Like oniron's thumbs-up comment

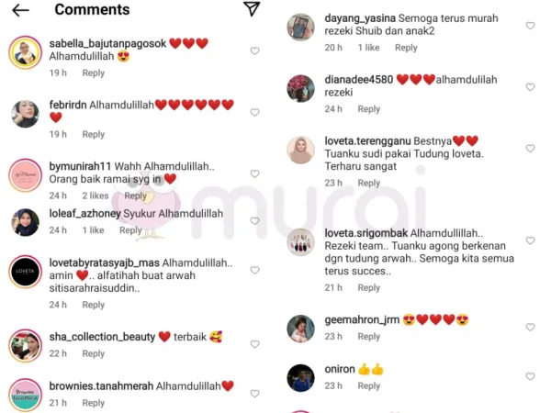[x=530, y=376]
